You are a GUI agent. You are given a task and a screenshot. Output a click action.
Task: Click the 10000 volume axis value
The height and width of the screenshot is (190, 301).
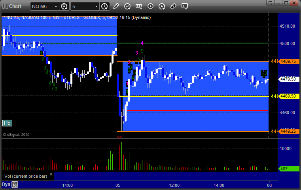pyautogui.click(x=286, y=149)
